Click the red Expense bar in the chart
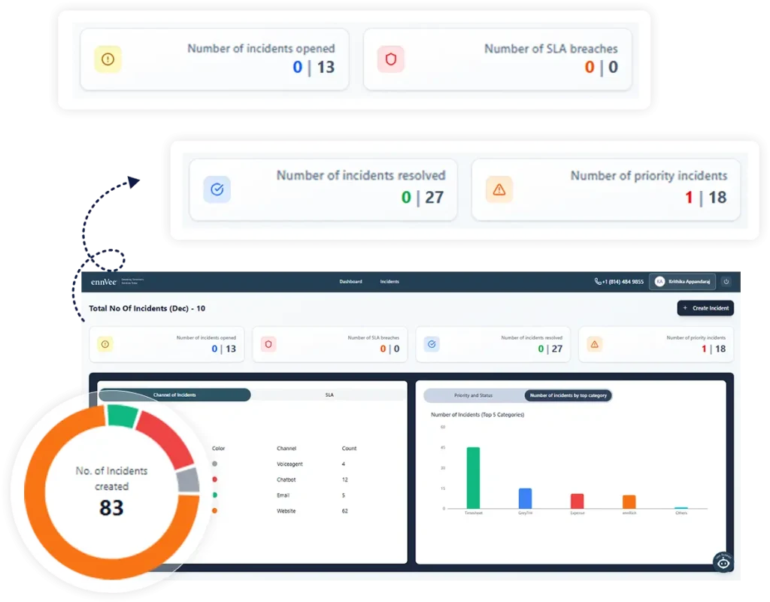 577,501
